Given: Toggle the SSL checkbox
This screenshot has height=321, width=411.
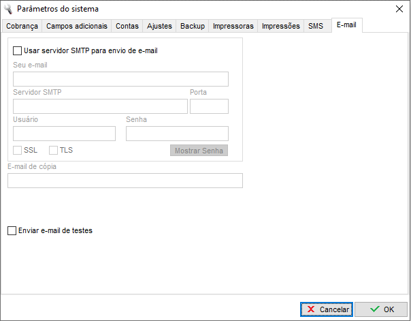Looking at the screenshot, I should 18,150.
